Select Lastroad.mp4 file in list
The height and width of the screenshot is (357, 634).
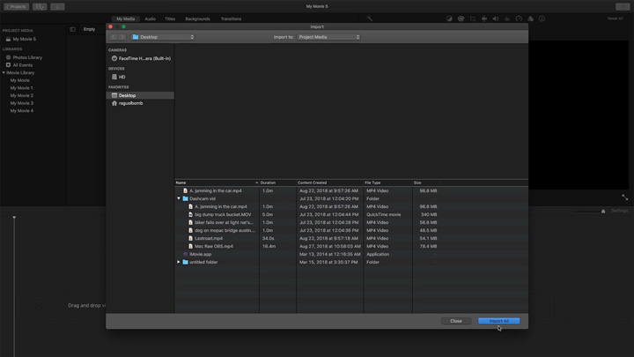[x=209, y=238]
